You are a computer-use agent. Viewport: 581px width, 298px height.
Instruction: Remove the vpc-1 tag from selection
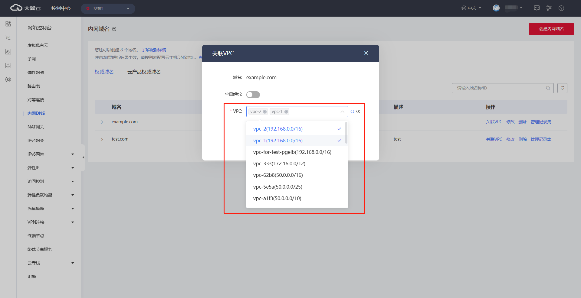pyautogui.click(x=286, y=112)
